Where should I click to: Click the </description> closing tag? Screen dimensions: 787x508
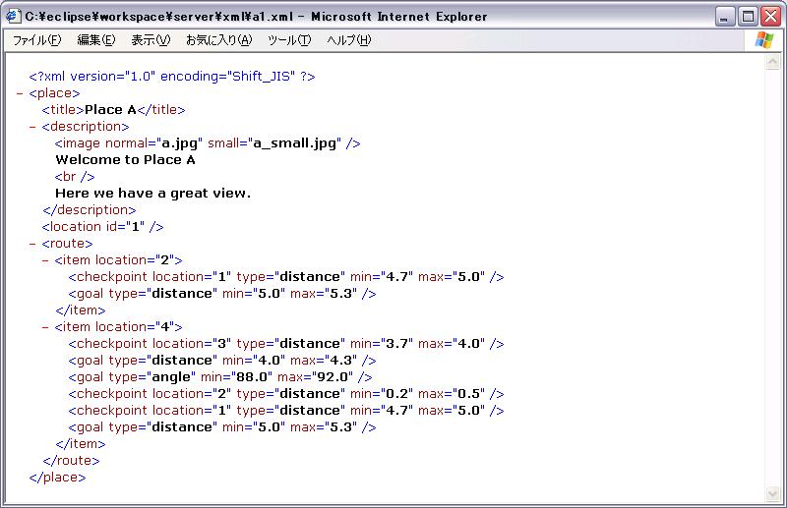90,210
